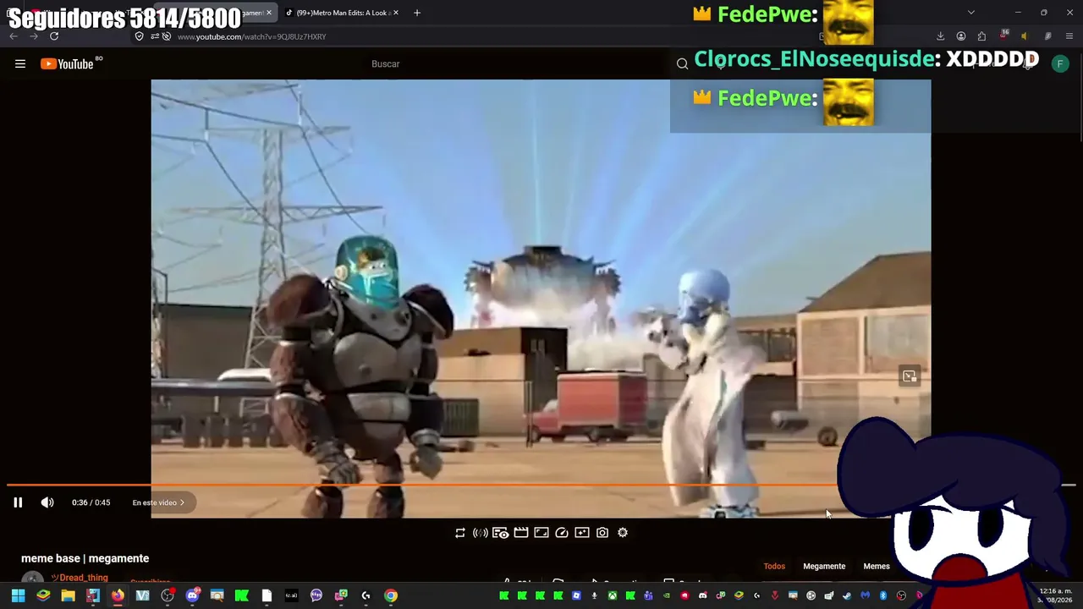Open the browser downloads icon
This screenshot has width=1083, height=609.
pyautogui.click(x=940, y=36)
